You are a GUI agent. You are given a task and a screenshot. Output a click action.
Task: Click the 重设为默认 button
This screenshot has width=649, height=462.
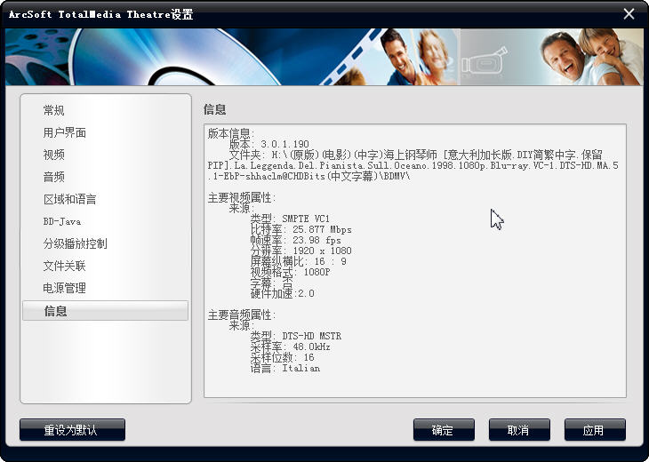pyautogui.click(x=72, y=430)
